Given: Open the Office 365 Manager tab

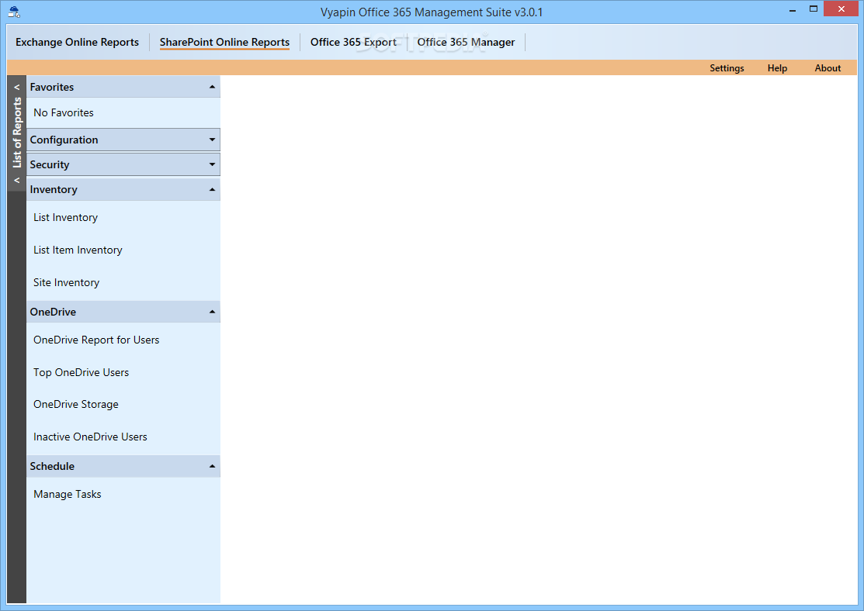Looking at the screenshot, I should [466, 43].
